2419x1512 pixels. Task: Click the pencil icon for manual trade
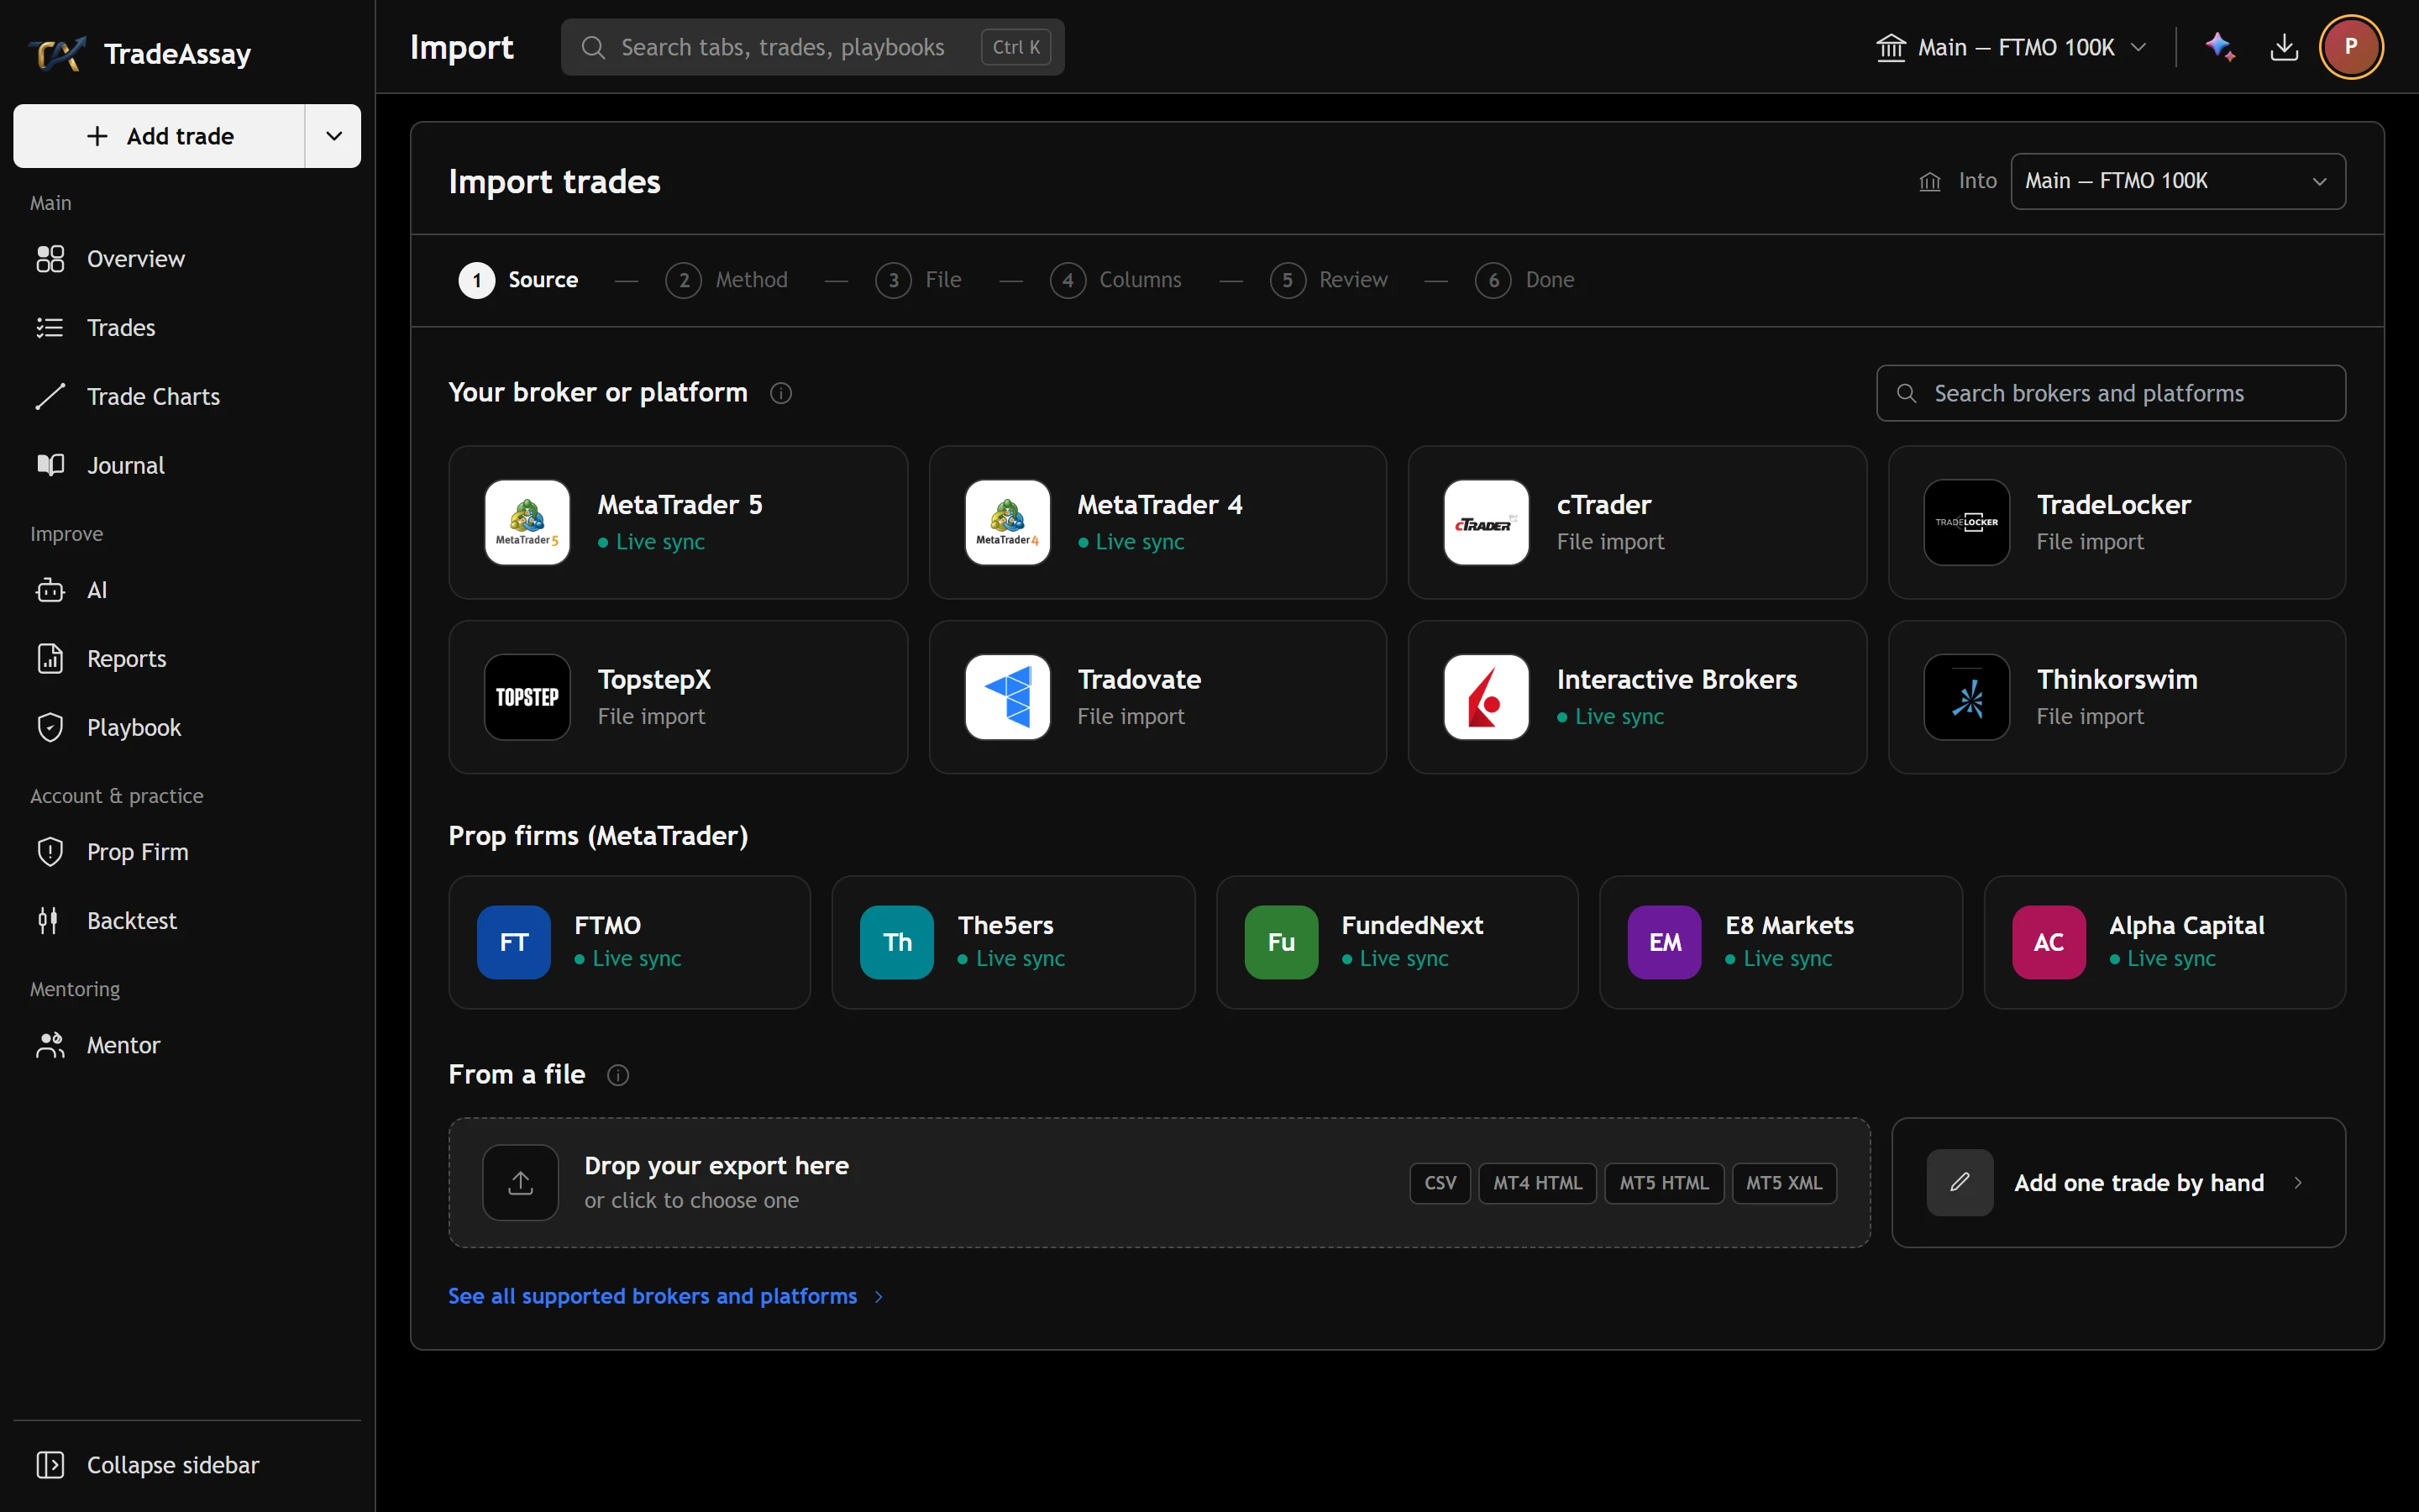1960,1182
